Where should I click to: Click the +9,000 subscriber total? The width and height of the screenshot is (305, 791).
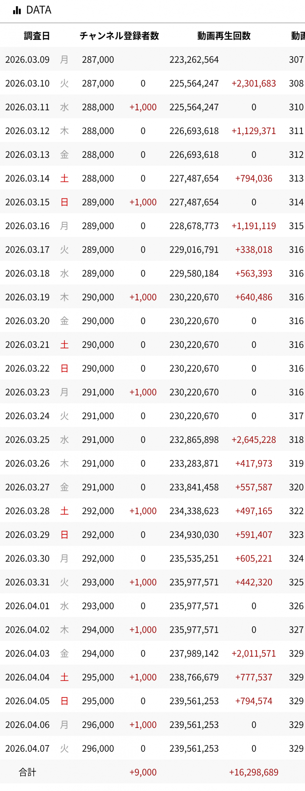coord(143,772)
